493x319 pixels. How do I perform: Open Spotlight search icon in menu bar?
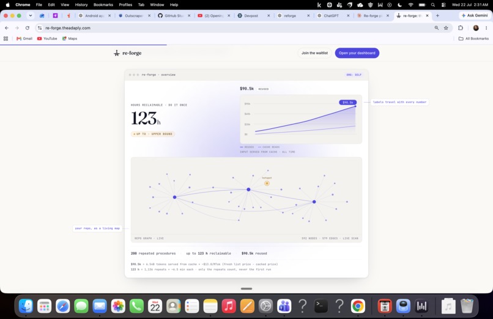[x=433, y=5]
